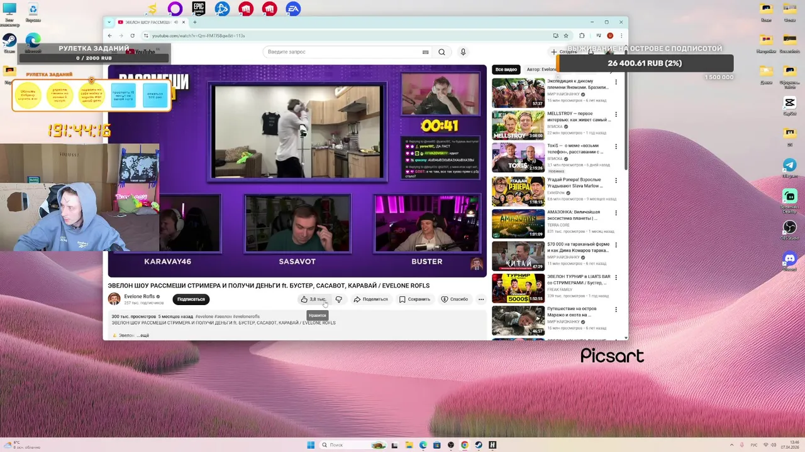Click the Поделиться share button

[370, 299]
